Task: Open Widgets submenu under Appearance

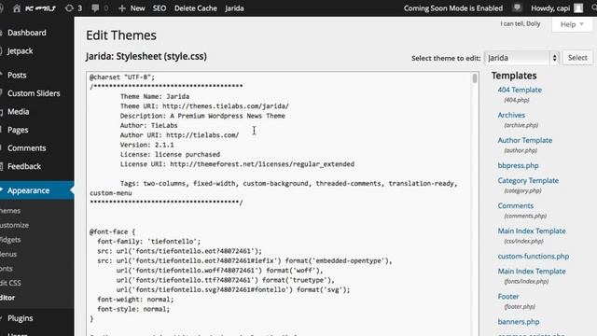Action: (10, 240)
